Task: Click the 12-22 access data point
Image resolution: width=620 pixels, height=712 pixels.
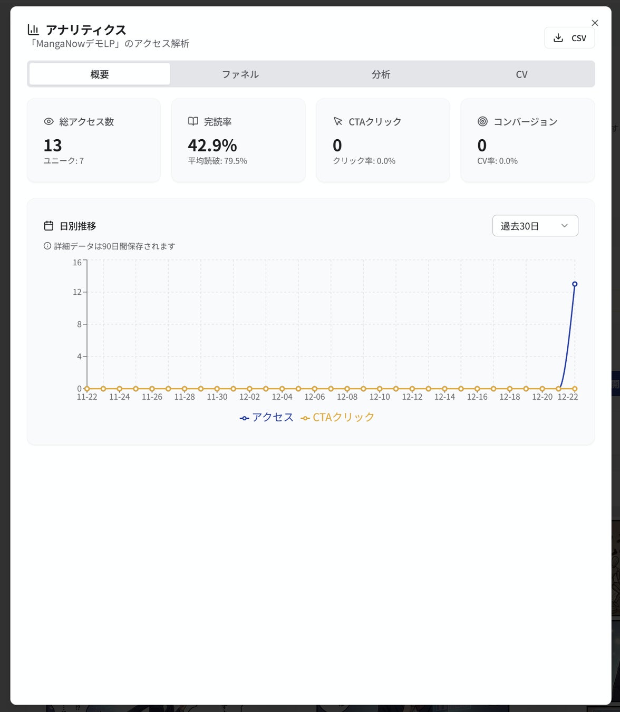Action: click(x=575, y=284)
